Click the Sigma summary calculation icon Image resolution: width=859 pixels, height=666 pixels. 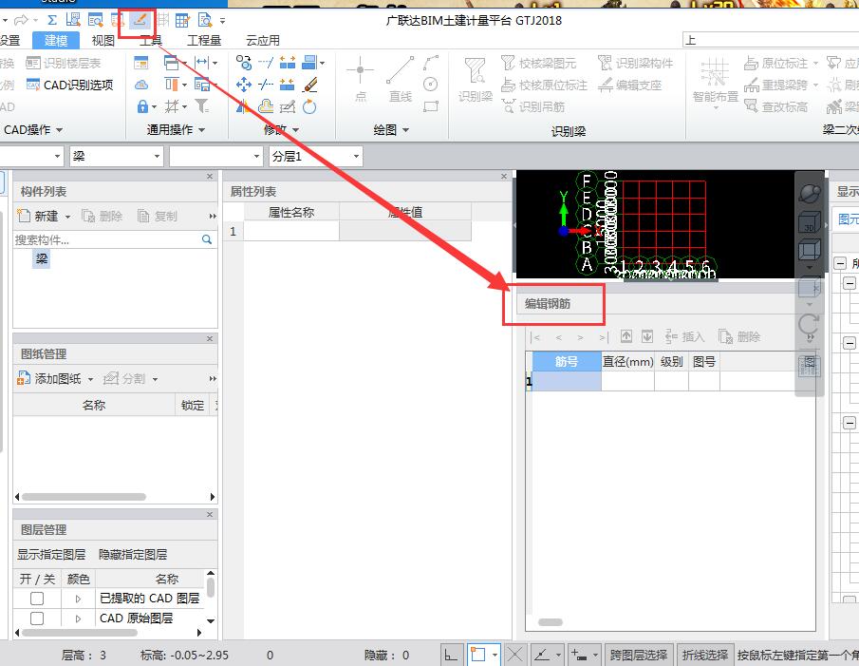coord(52,20)
